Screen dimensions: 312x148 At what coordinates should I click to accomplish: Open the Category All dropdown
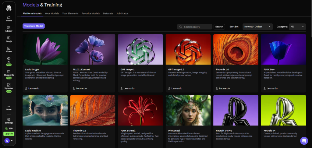[x=297, y=27]
